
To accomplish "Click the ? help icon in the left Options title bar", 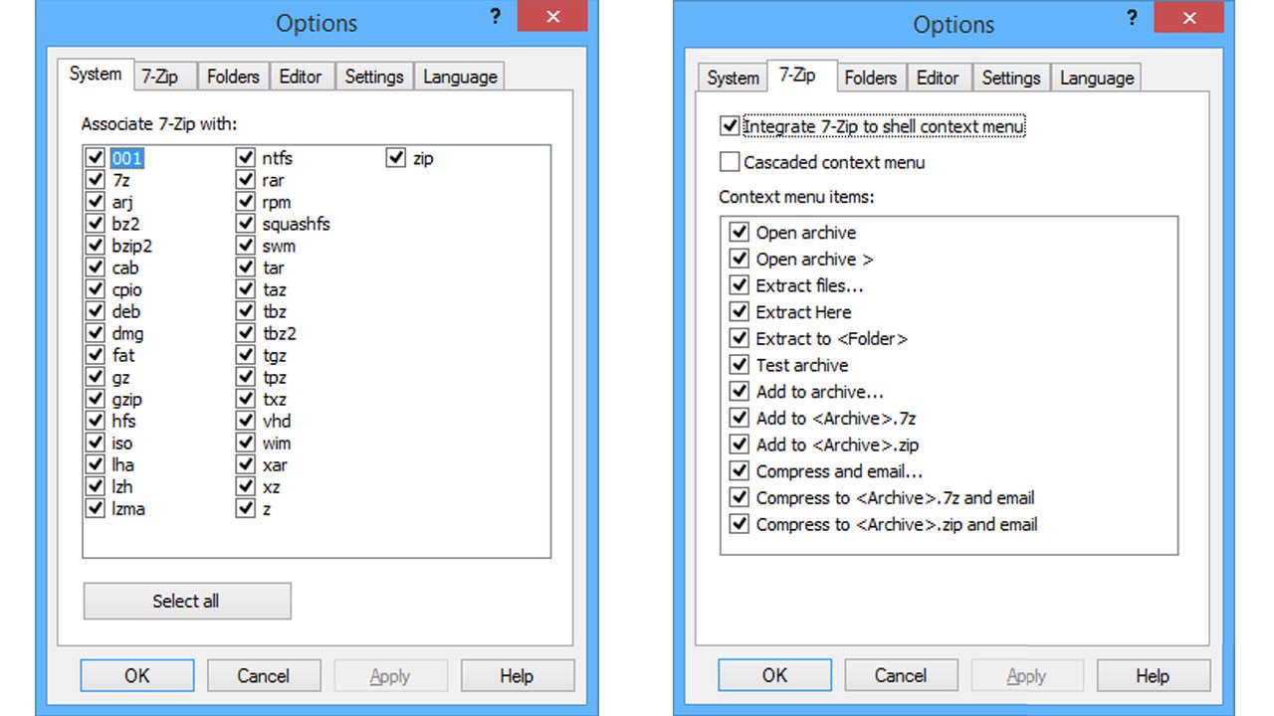I will pos(496,17).
